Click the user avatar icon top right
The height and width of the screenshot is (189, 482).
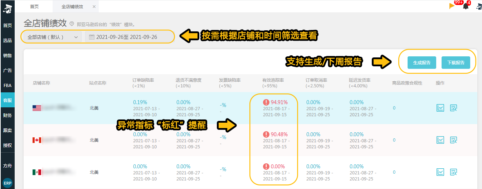pyautogui.click(x=479, y=6)
